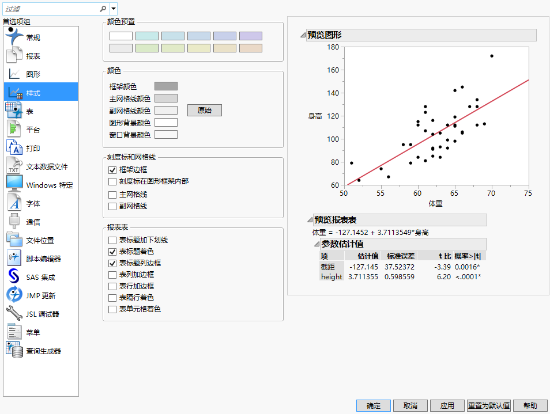Click the 原始 colors button
The width and height of the screenshot is (550, 414).
pos(205,111)
